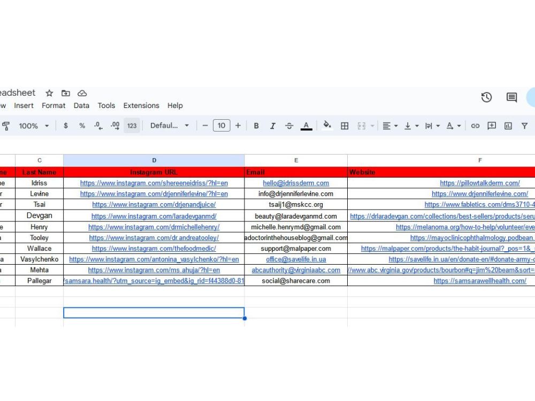Select the cell containing Devgan

[39, 215]
